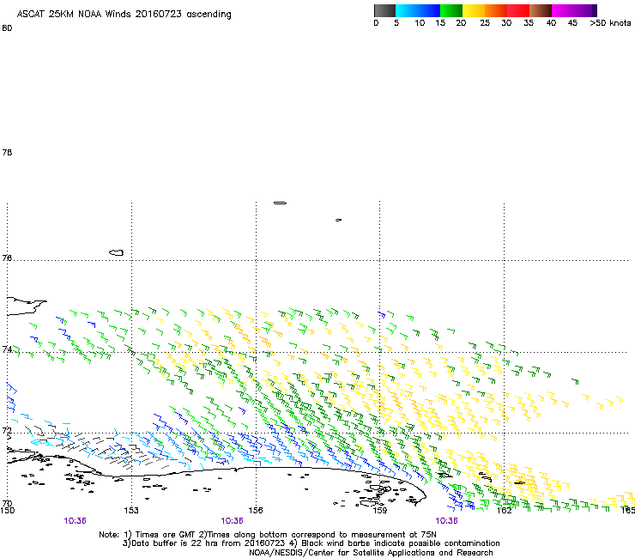Click the legend label '45'
This screenshot has width=635, height=558.
(572, 23)
